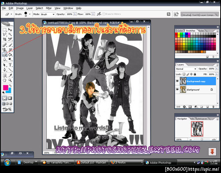Toggle lock position
221x173 pixels.
(191, 74)
